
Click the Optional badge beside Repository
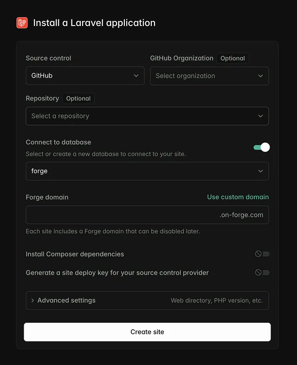[x=78, y=98]
